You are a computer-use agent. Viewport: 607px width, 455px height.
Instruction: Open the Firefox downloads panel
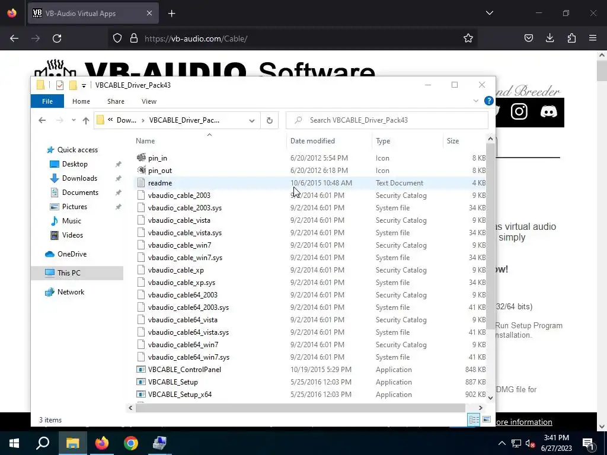(550, 38)
